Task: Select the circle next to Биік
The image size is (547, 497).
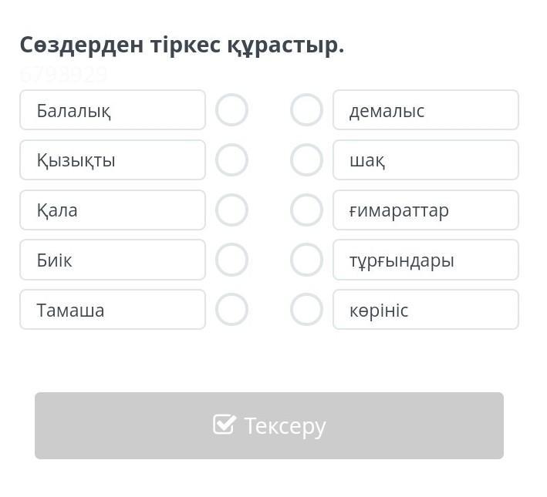Action: tap(231, 260)
